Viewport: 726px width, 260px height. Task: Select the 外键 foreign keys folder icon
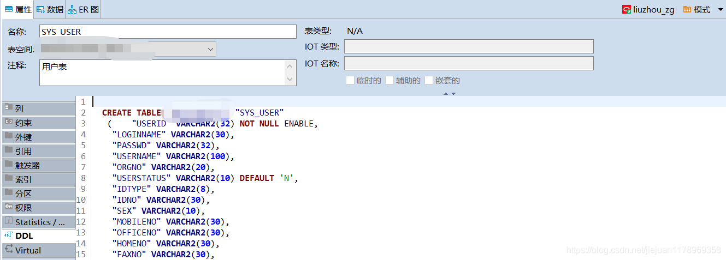coord(9,136)
